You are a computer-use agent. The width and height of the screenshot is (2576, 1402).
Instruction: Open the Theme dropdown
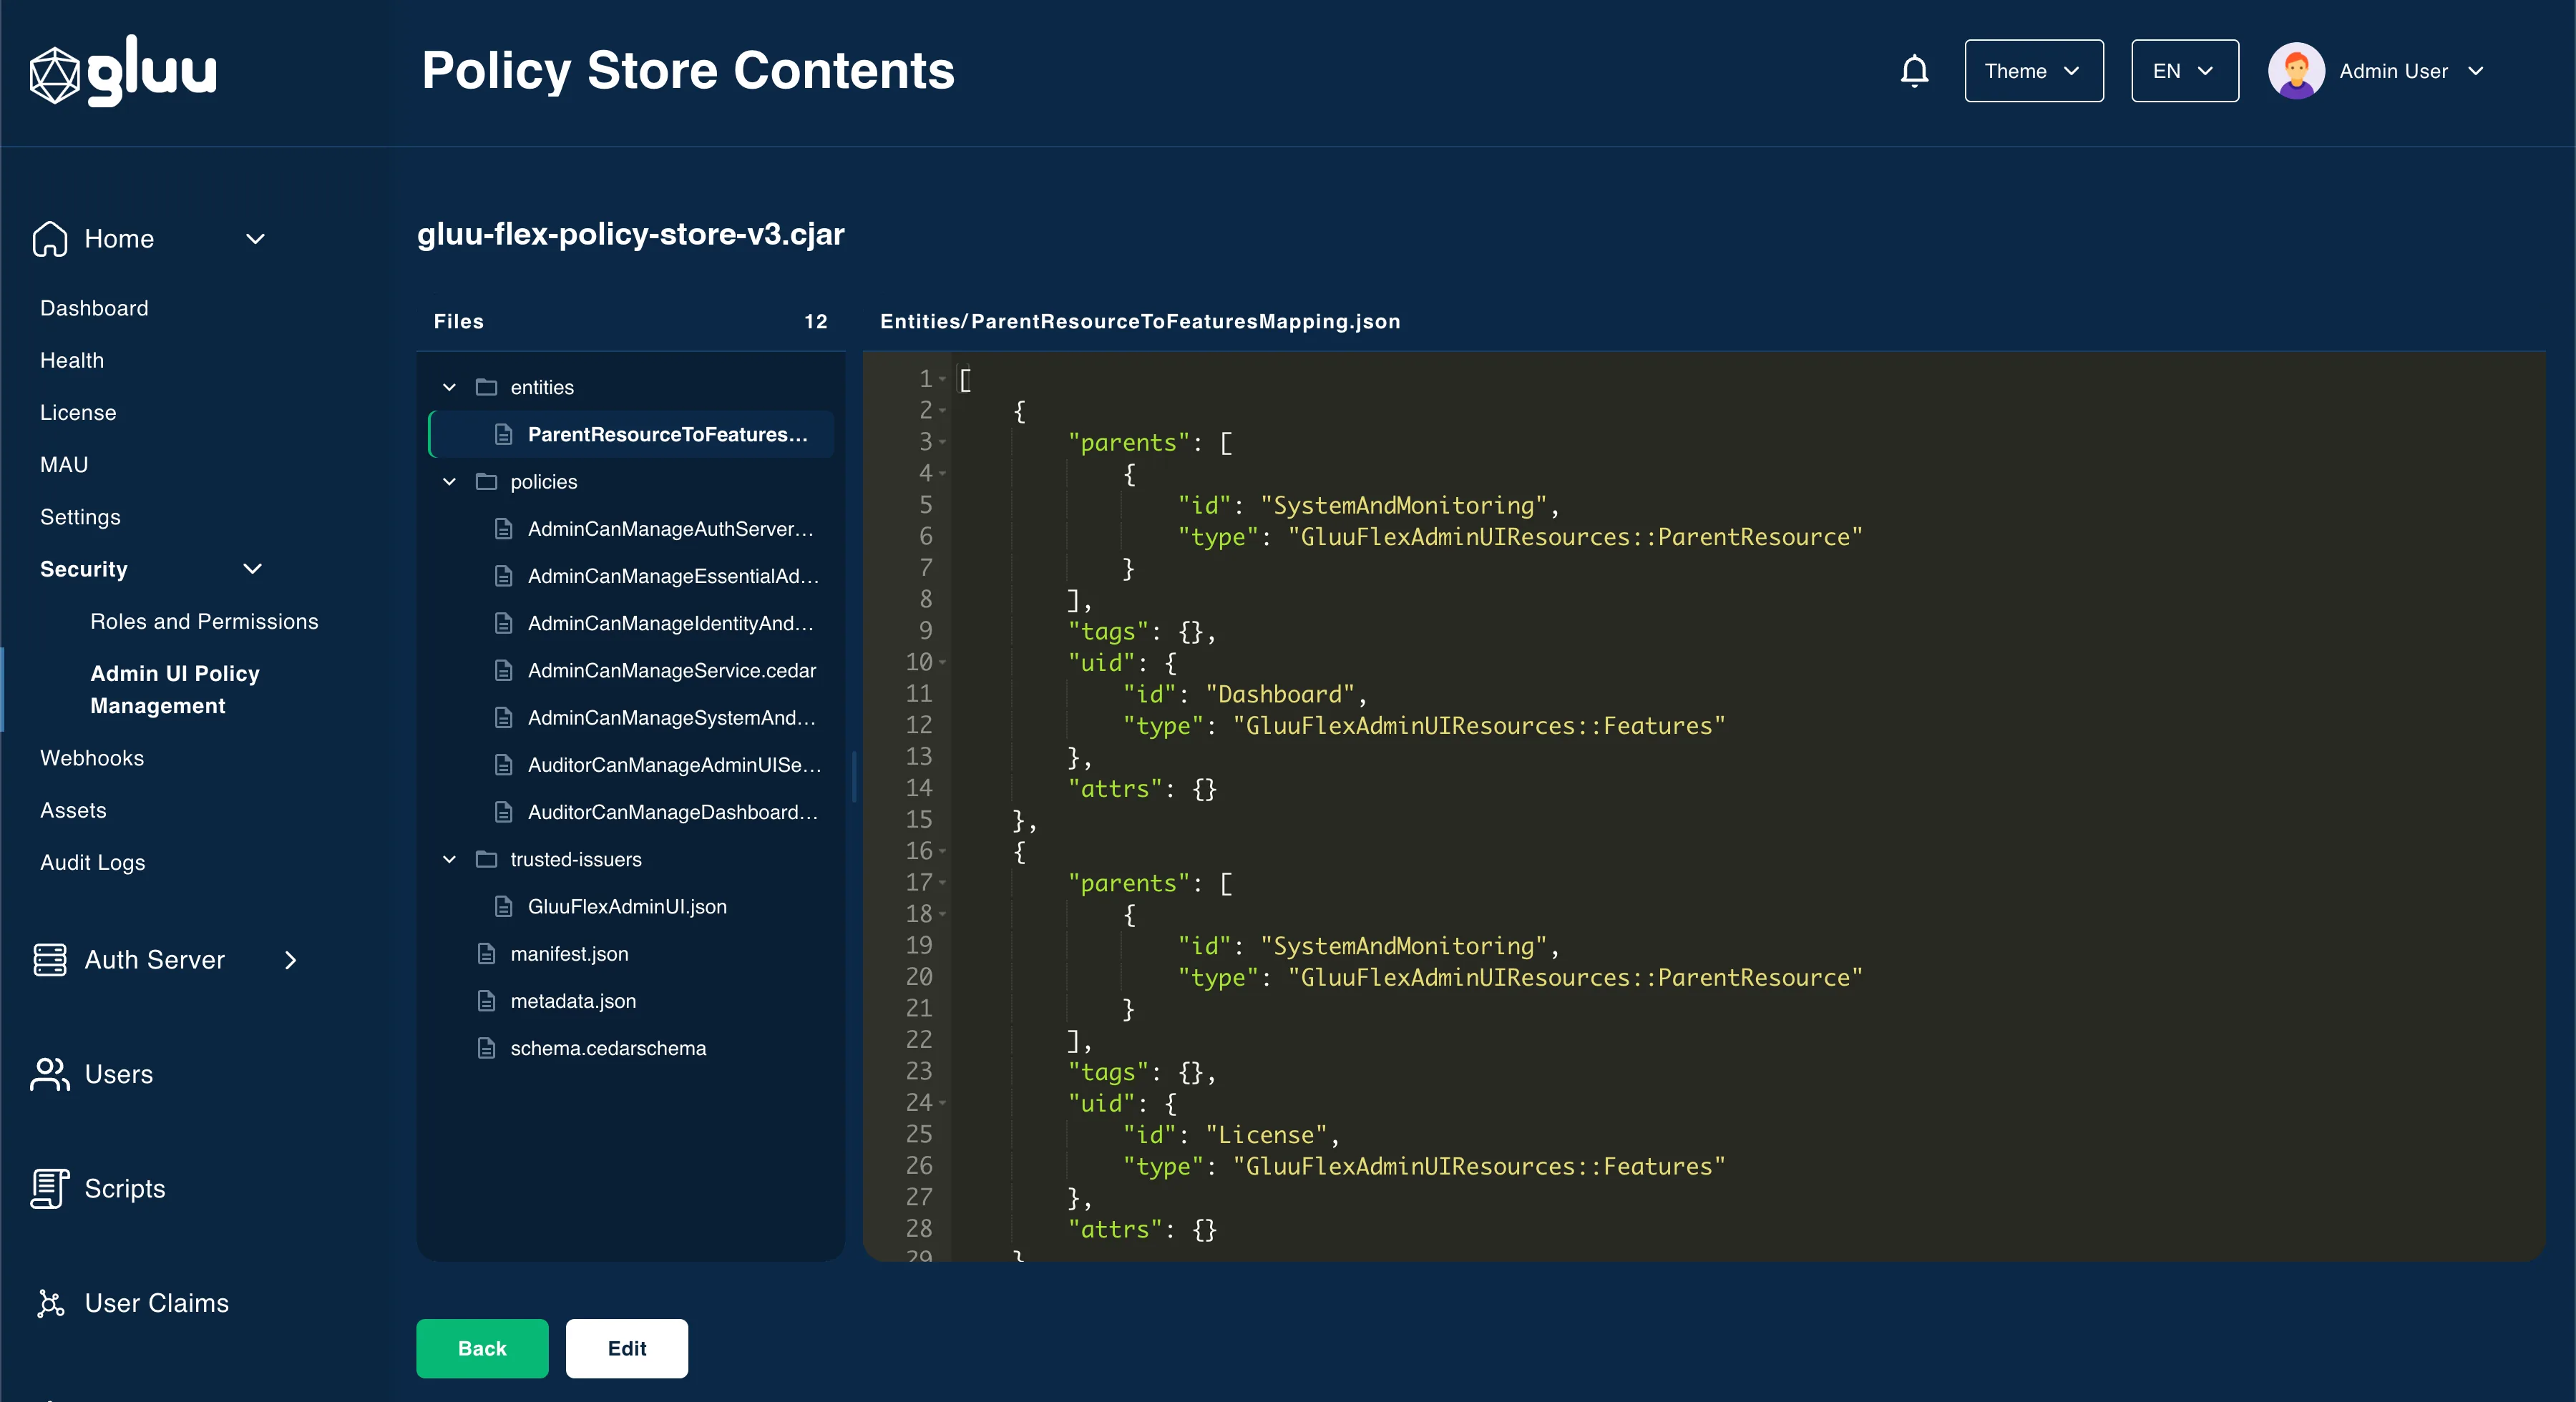click(x=2033, y=71)
